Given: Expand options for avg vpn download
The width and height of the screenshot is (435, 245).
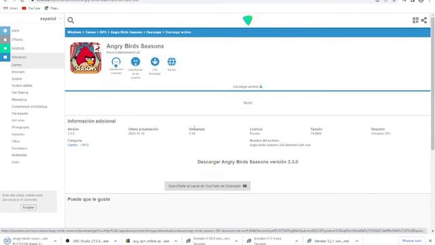Looking at the screenshot, I should click(175, 241).
